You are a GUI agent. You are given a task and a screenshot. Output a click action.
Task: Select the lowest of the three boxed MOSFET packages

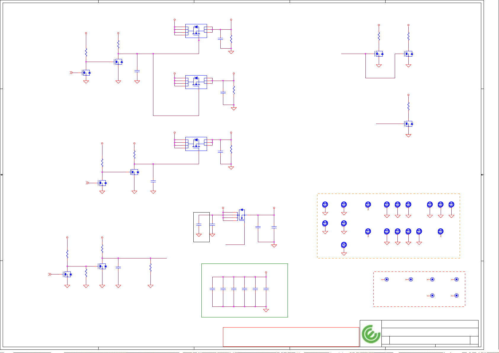(196, 144)
